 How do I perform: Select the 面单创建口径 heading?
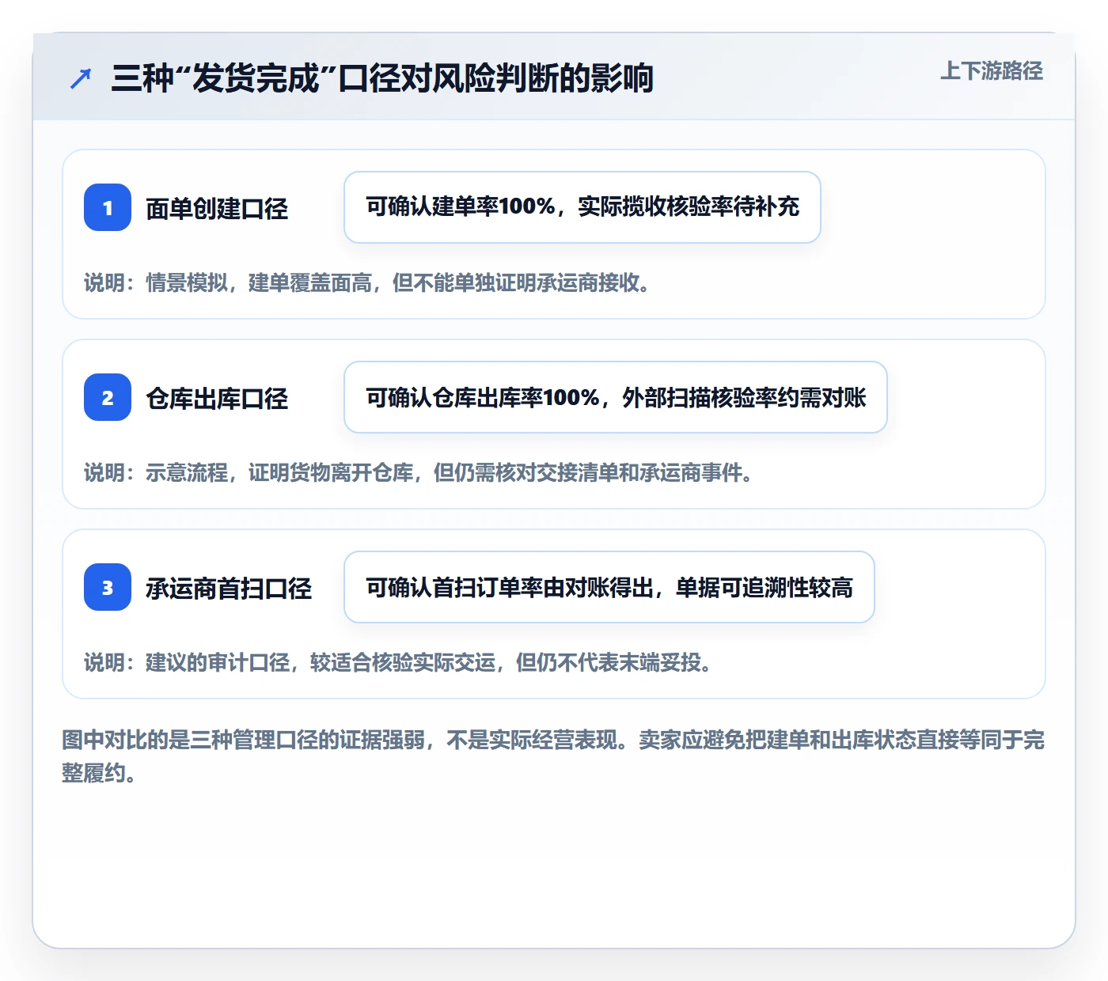[x=217, y=209]
